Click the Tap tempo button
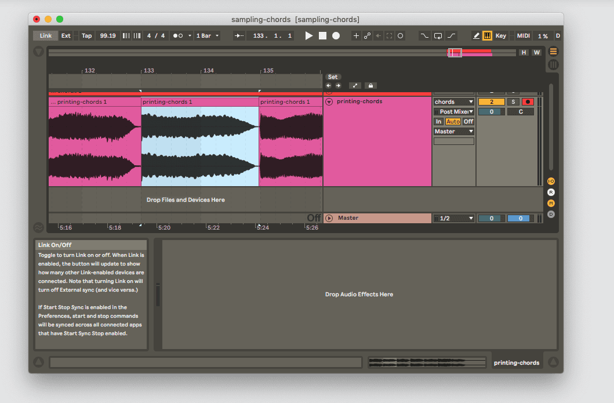The image size is (614, 403). click(x=86, y=35)
